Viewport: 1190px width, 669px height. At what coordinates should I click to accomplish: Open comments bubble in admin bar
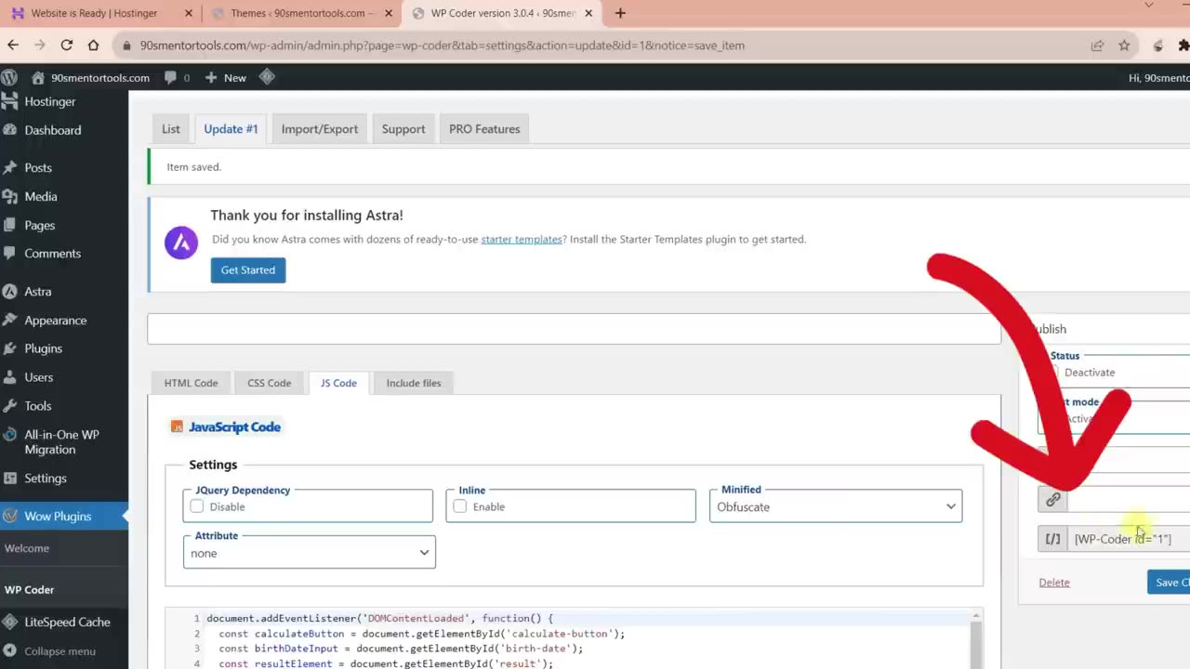[177, 77]
